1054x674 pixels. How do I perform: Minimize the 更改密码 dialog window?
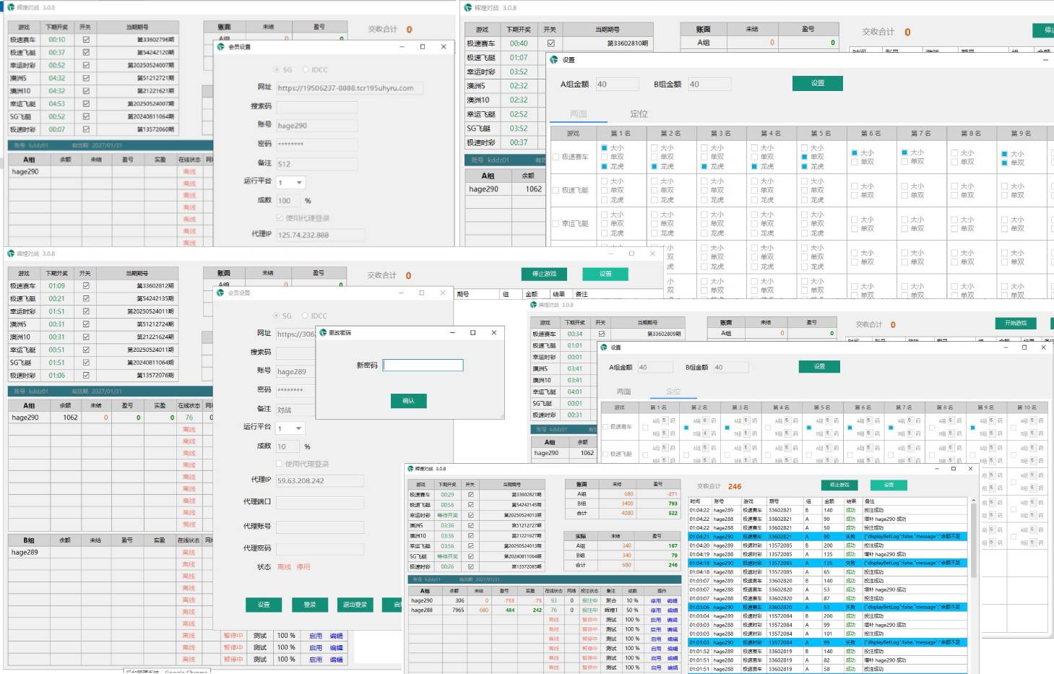tap(452, 333)
